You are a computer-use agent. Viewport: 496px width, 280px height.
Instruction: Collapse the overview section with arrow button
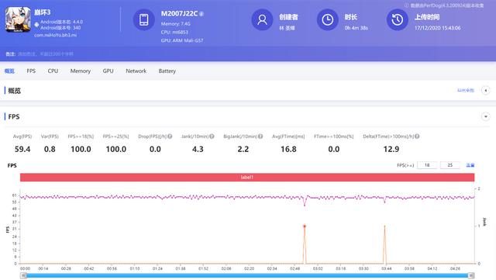click(x=486, y=91)
